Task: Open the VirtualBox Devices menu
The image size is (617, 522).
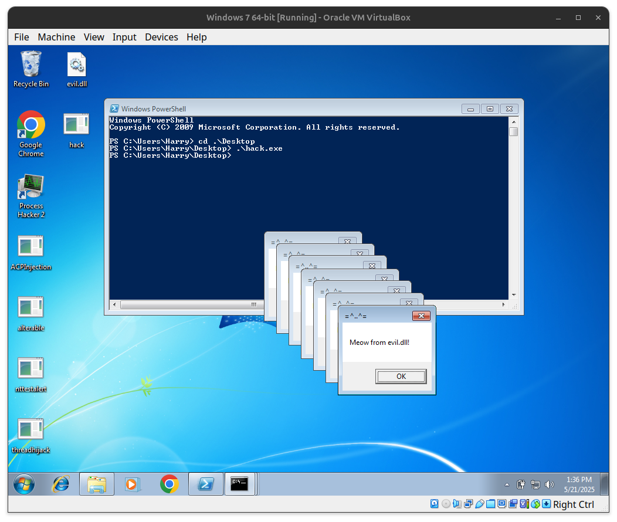Action: click(161, 37)
